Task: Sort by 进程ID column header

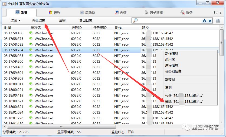Action: 80,28
